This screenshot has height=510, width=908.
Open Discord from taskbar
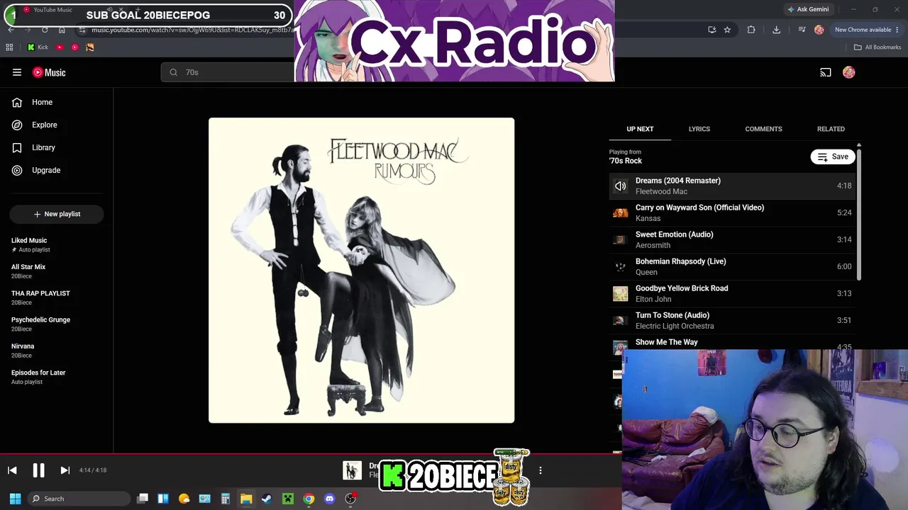tap(329, 499)
